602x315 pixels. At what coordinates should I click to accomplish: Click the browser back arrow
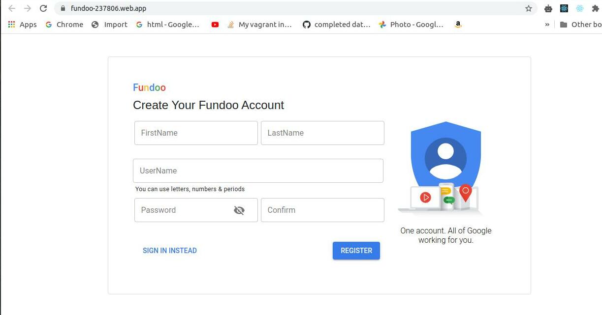12,8
